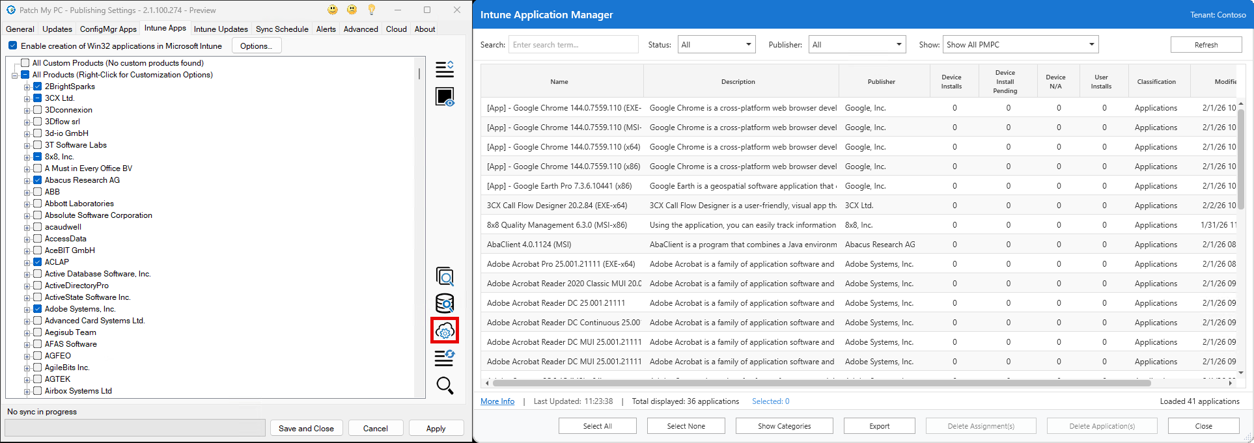Screen dimensions: 1254x443
Task: Sort by the Publisher column header
Action: 884,81
